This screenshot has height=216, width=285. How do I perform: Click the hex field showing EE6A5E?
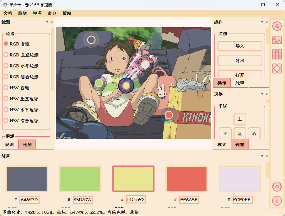tap(189, 200)
